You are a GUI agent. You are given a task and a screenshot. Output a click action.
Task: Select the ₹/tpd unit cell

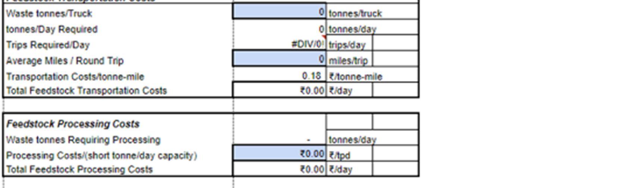tap(349, 153)
